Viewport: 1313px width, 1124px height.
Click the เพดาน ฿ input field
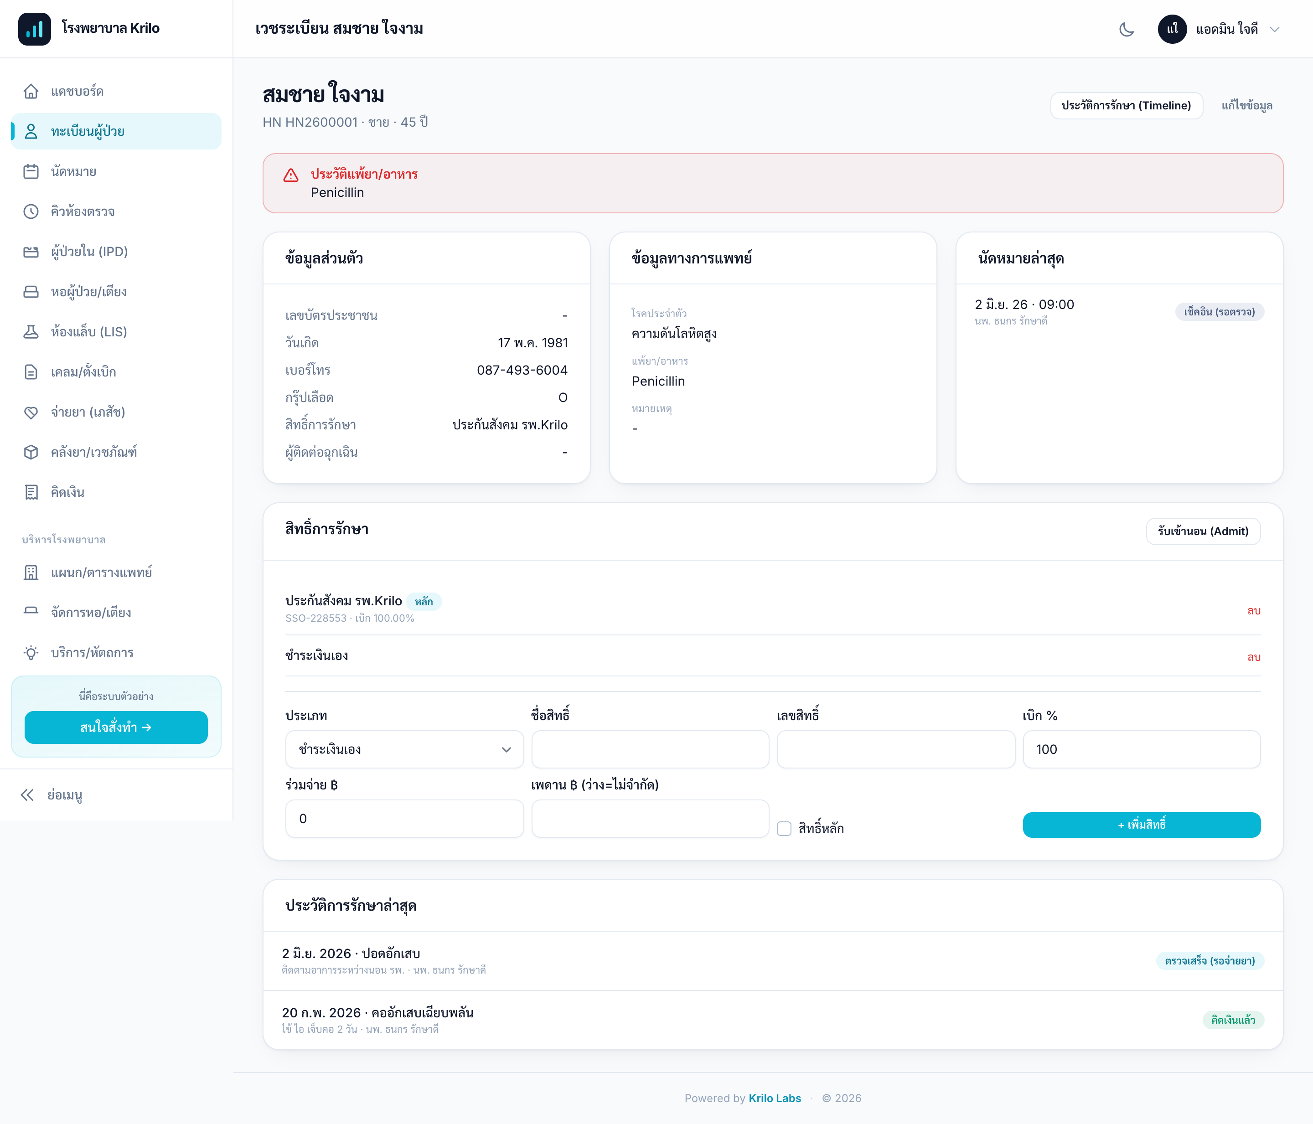[x=650, y=819]
